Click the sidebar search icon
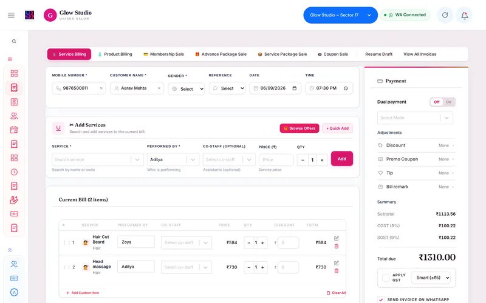The image size is (486, 303). coord(14,41)
